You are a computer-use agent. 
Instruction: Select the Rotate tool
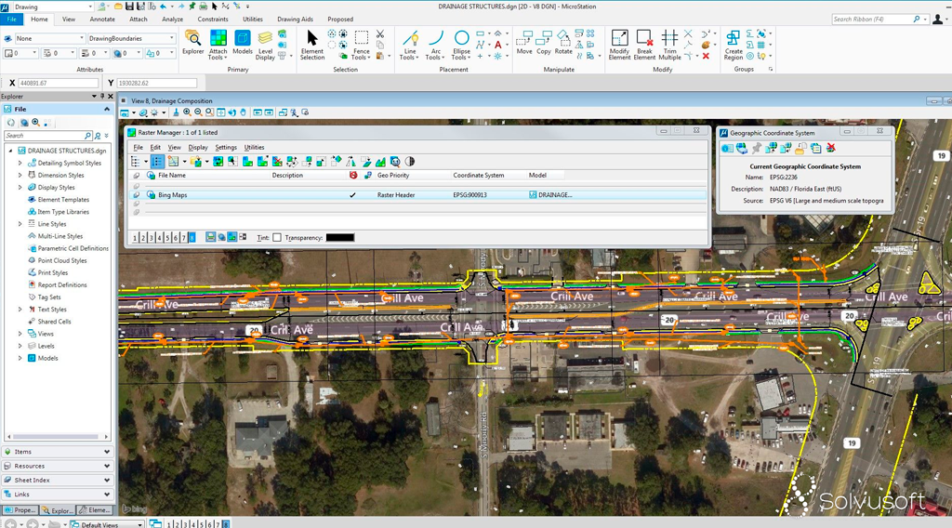563,43
